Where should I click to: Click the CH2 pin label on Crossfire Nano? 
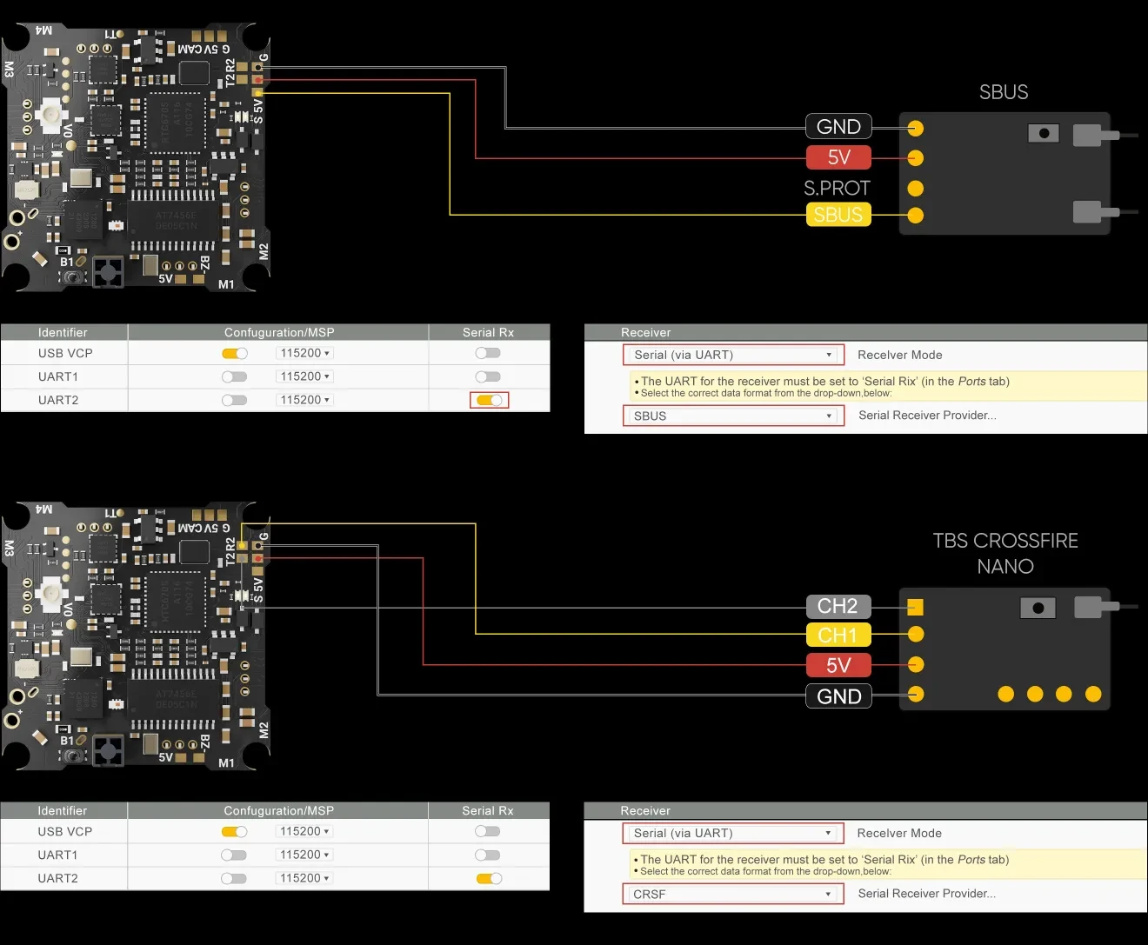click(x=838, y=606)
